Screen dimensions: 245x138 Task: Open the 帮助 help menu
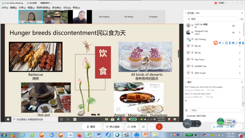[76, 8]
